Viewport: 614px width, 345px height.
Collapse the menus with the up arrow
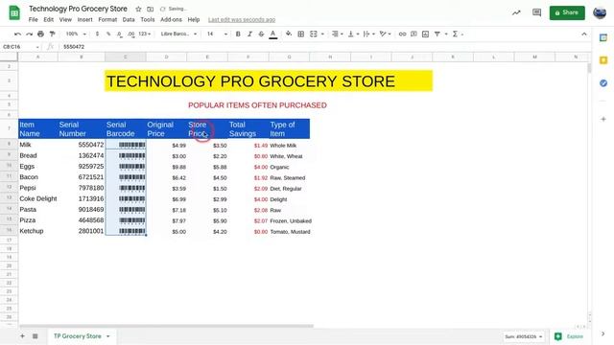(584, 34)
